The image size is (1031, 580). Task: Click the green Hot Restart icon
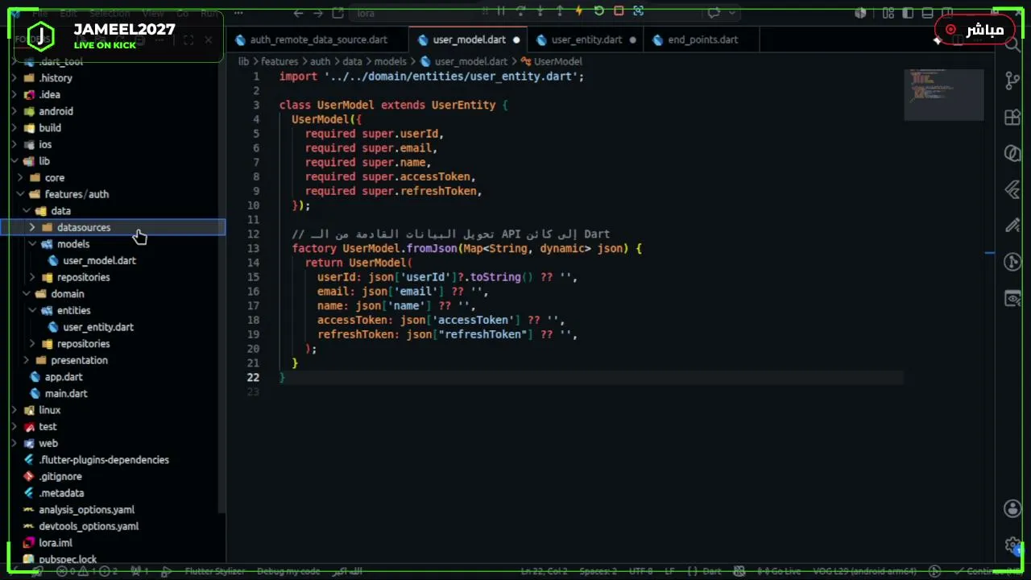598,11
